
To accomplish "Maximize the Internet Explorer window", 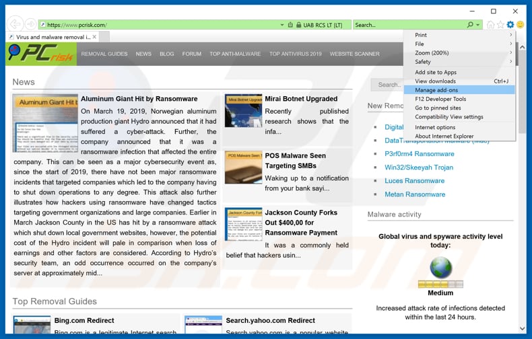I will (494, 11).
